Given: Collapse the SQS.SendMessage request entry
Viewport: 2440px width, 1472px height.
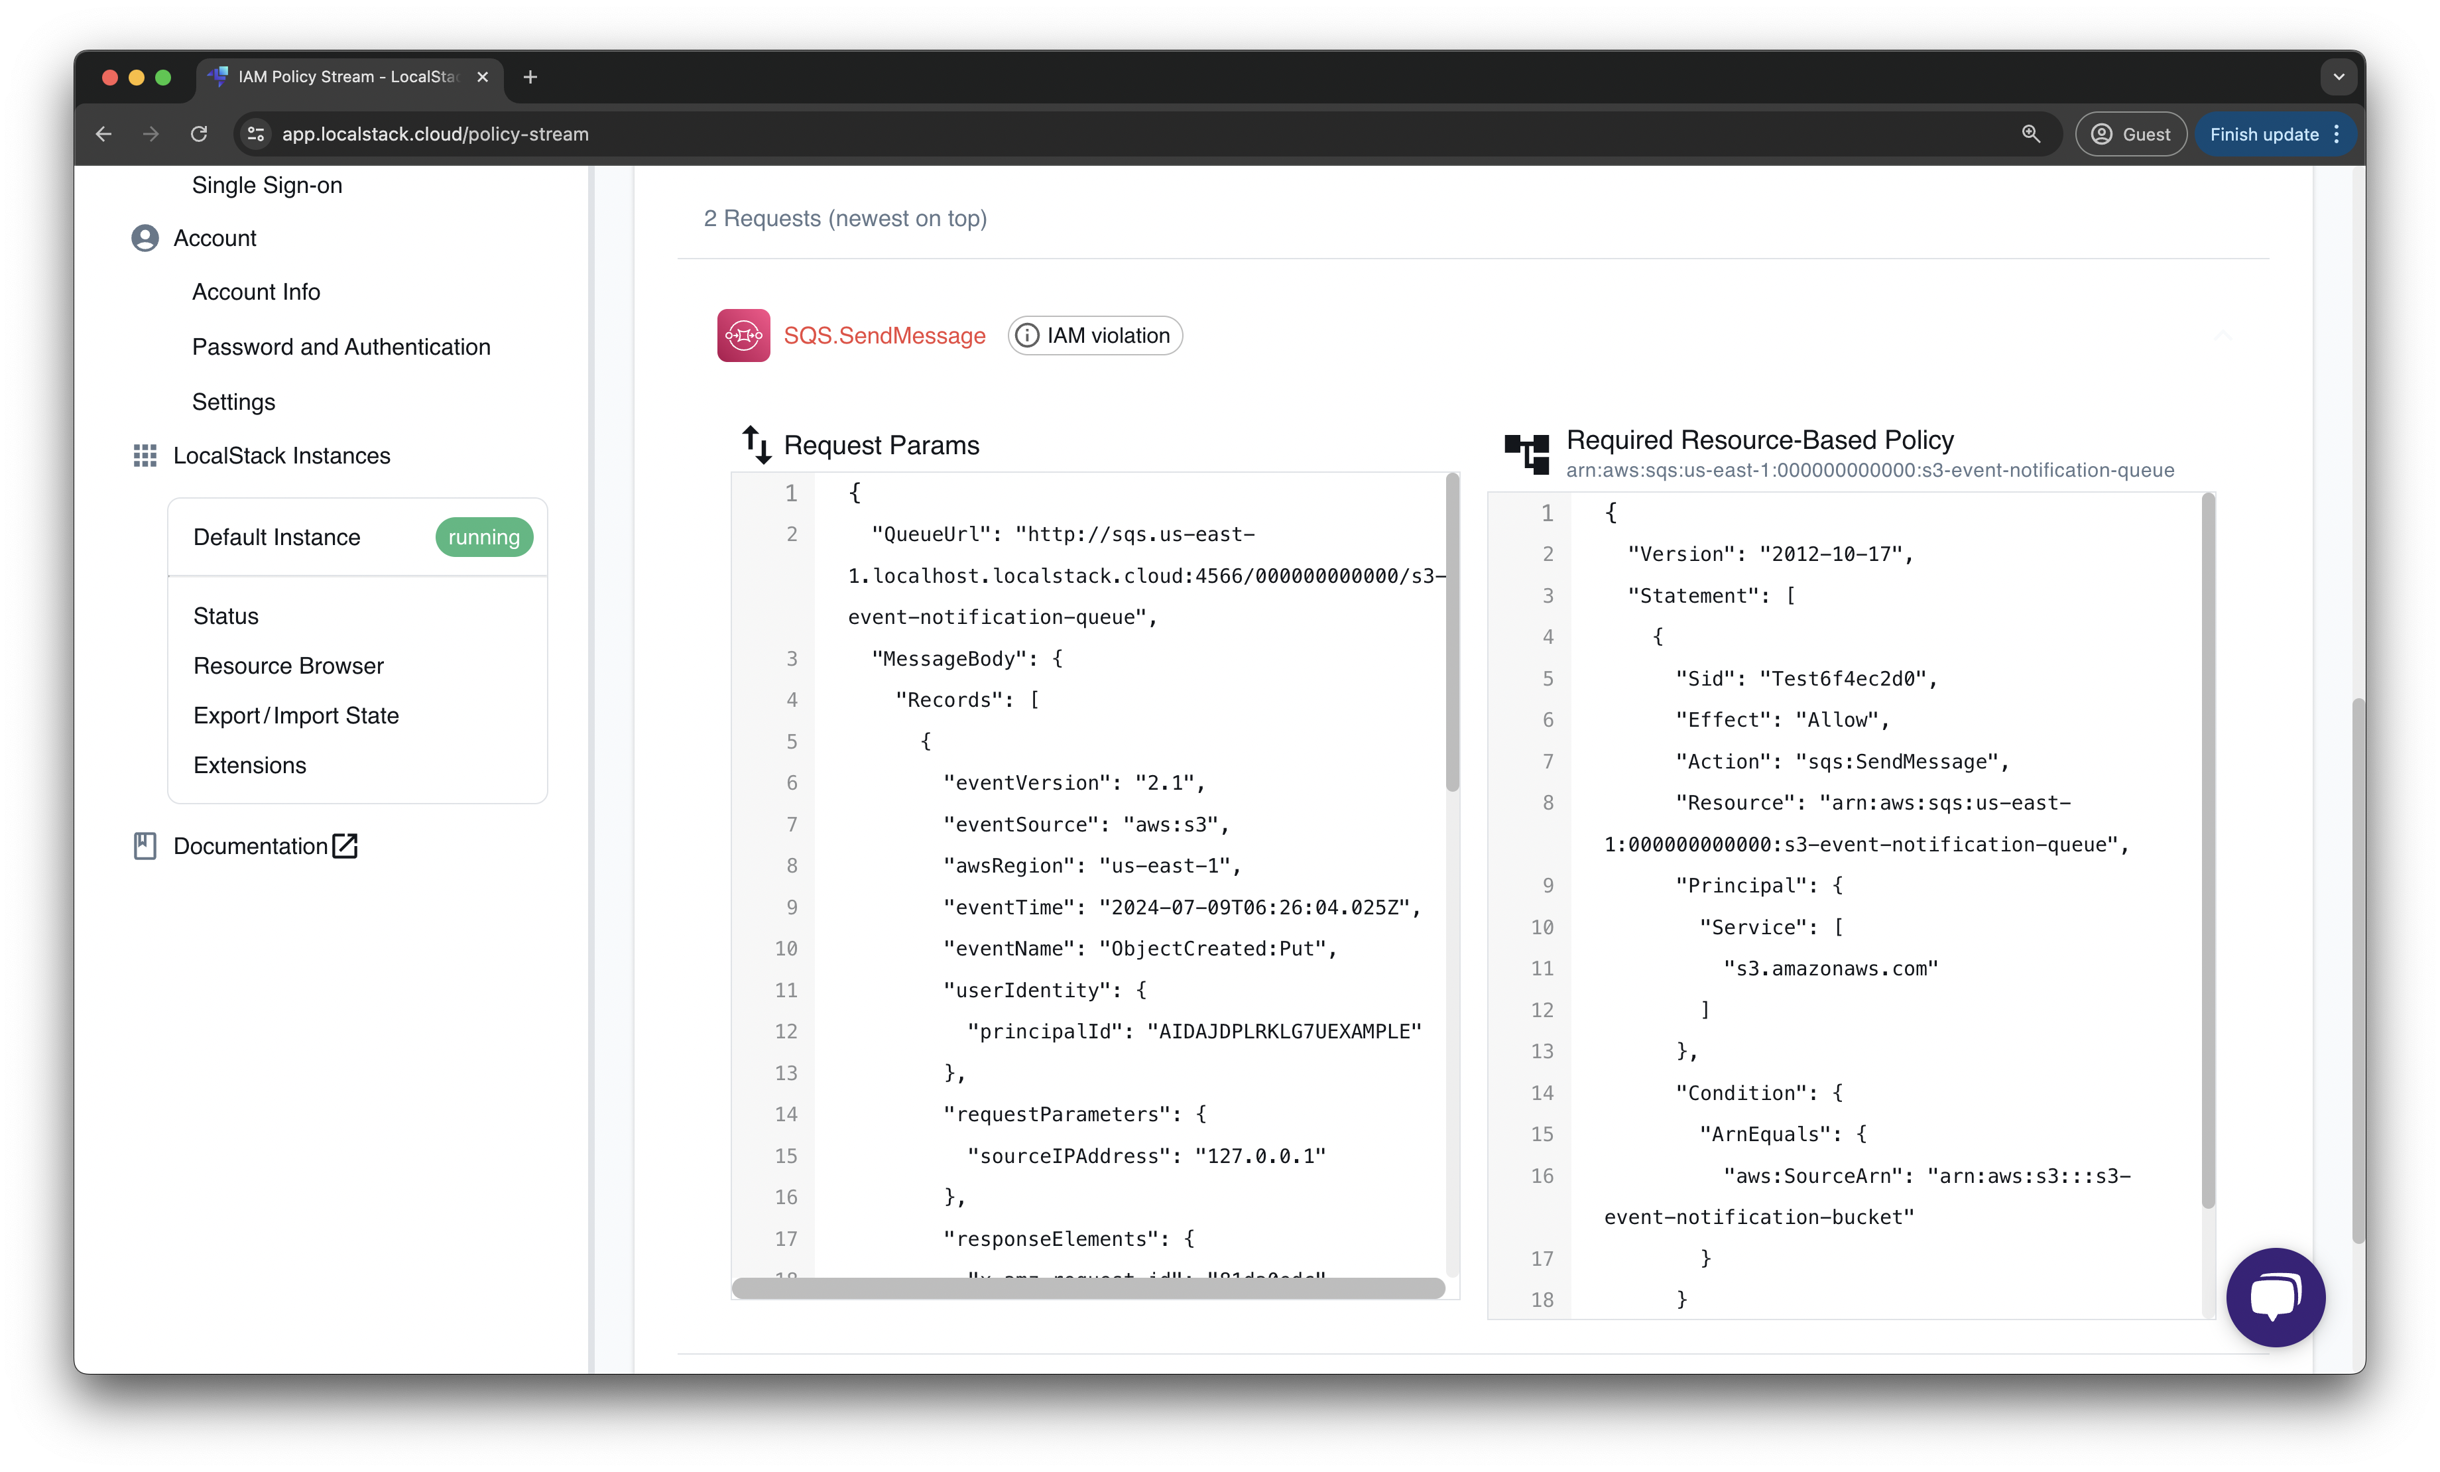Looking at the screenshot, I should (x=2222, y=336).
